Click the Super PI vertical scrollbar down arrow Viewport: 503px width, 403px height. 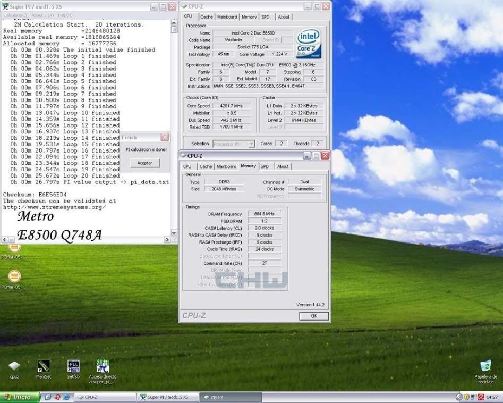point(174,233)
